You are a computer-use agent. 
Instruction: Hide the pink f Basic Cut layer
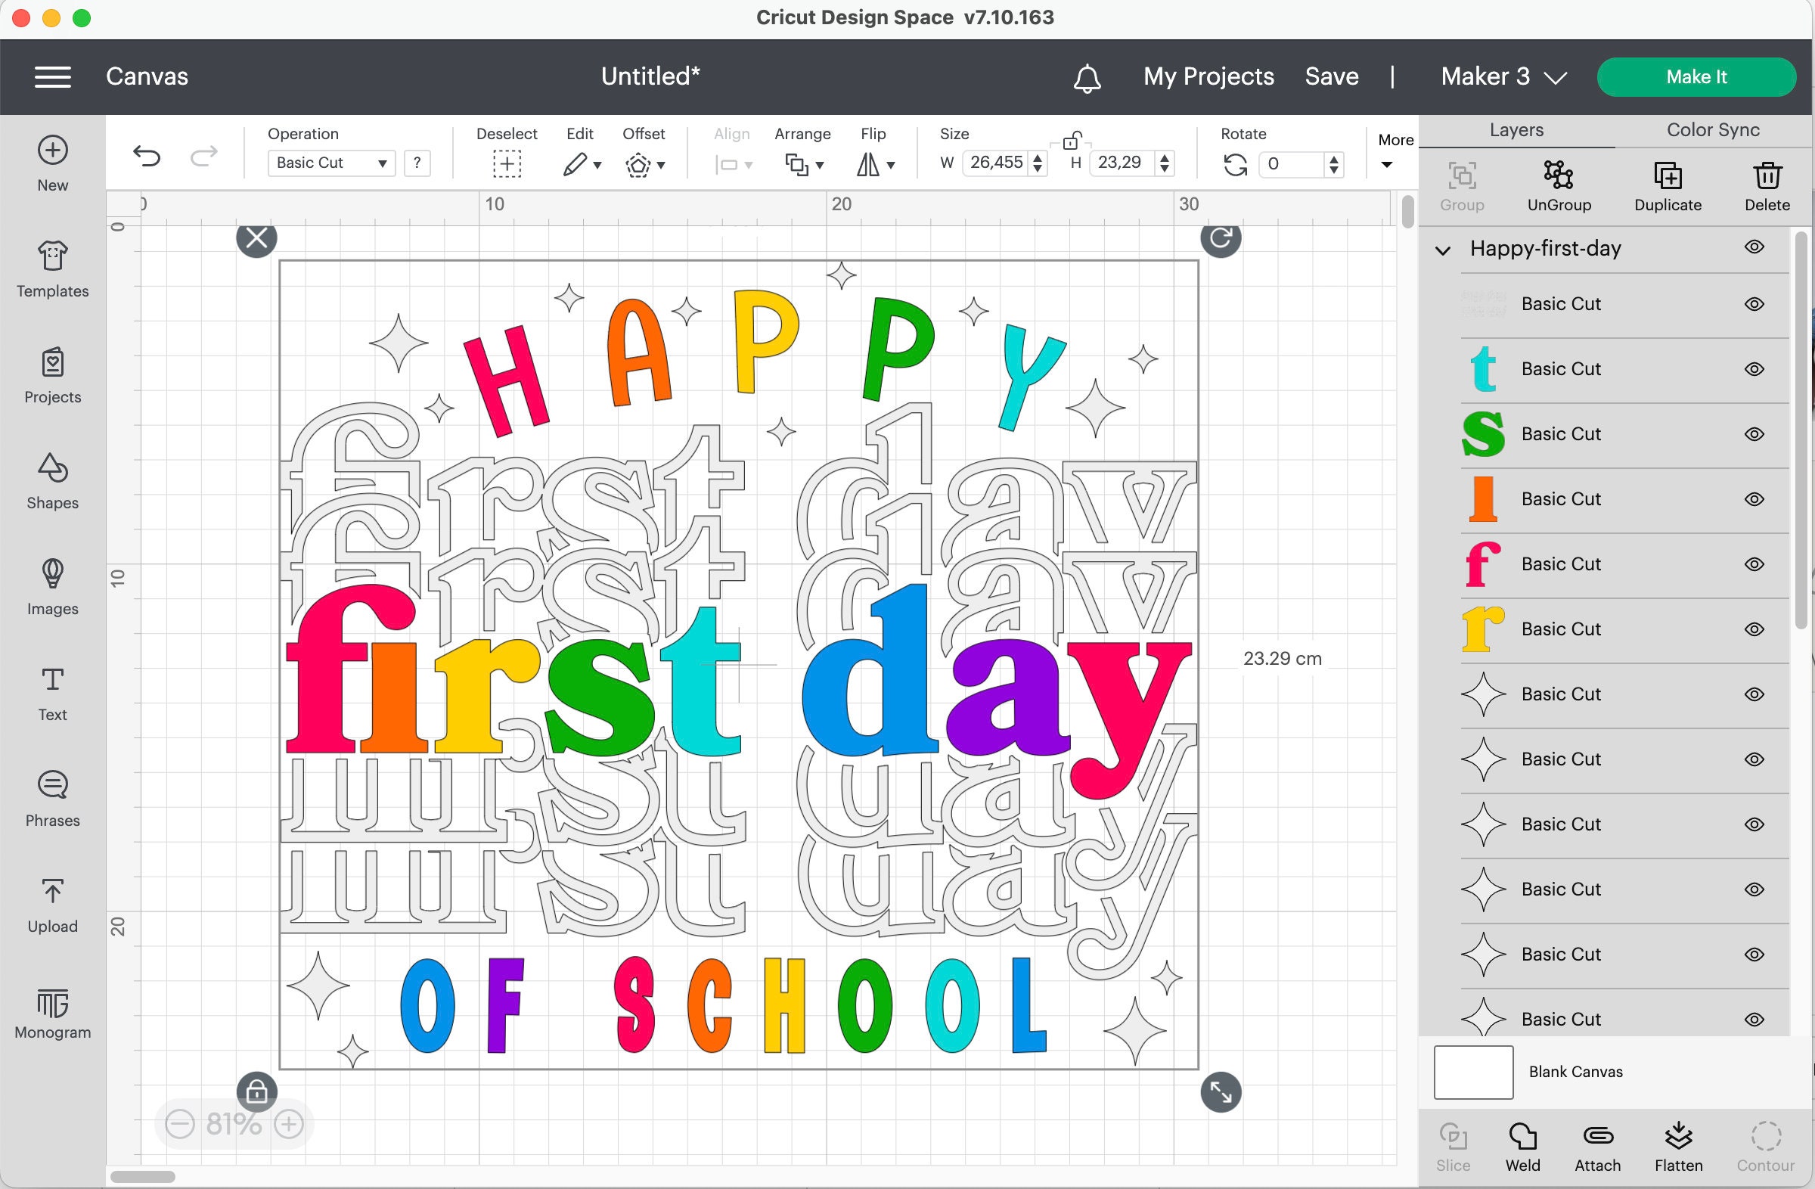click(x=1754, y=563)
